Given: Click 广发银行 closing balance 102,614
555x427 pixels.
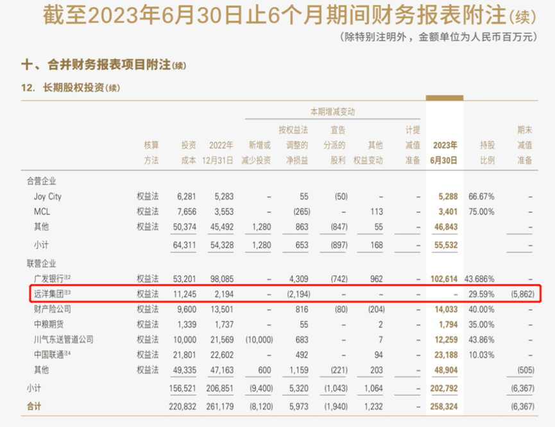Looking at the screenshot, I should (x=444, y=279).
